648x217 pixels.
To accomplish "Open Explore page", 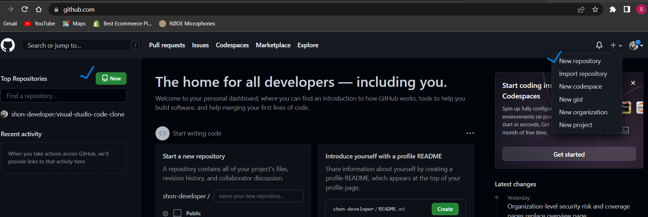I will pyautogui.click(x=308, y=45).
